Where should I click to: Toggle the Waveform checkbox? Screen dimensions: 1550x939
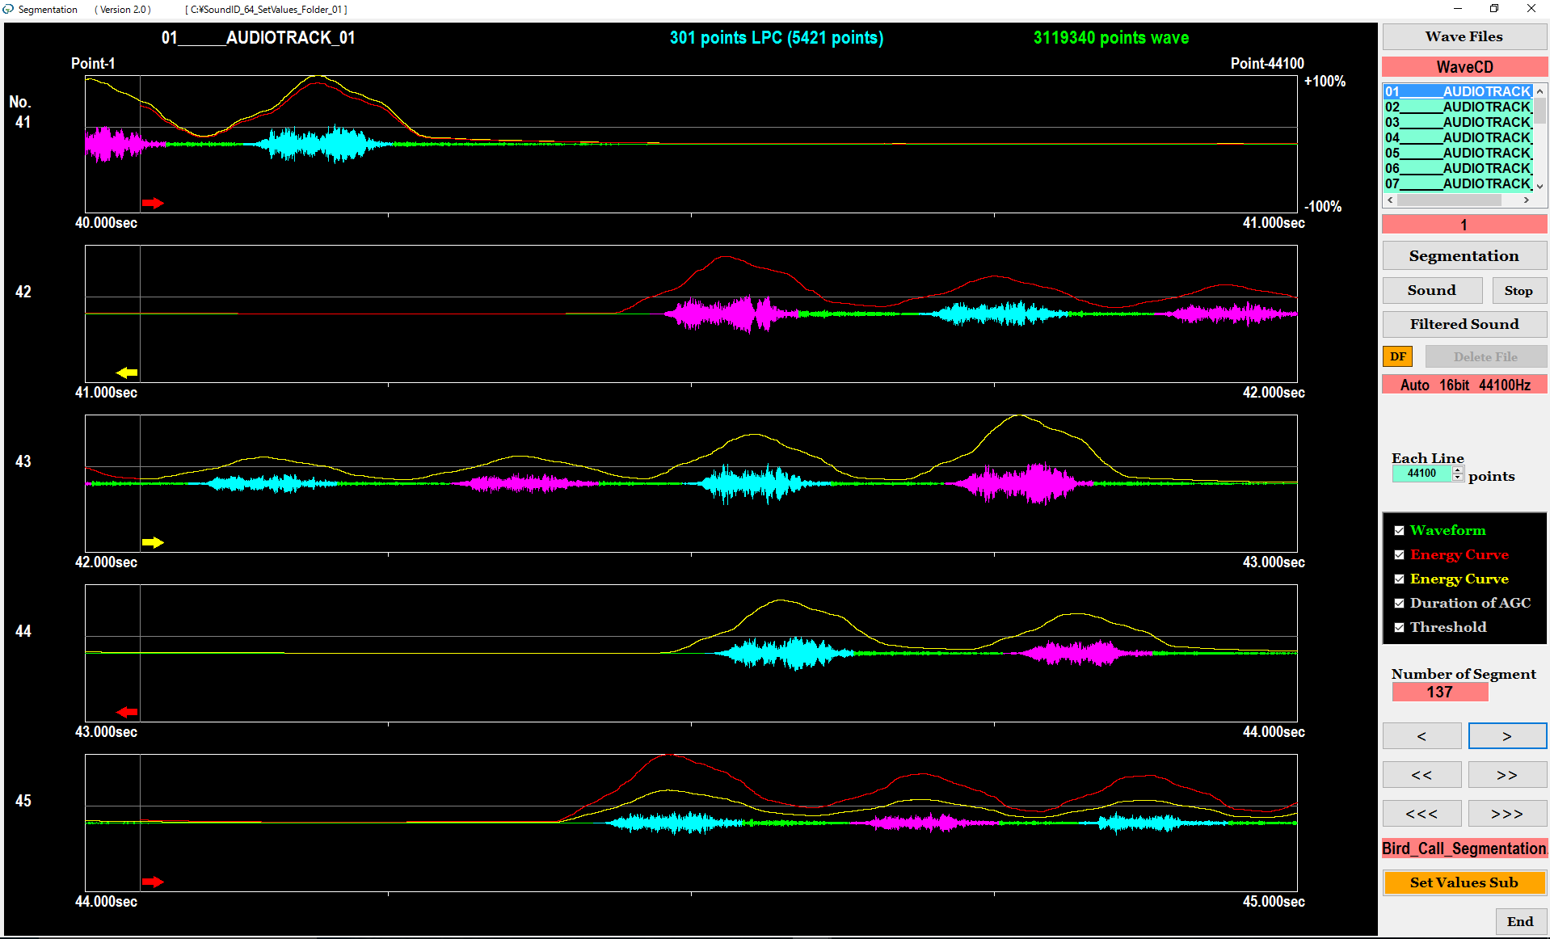coord(1399,531)
